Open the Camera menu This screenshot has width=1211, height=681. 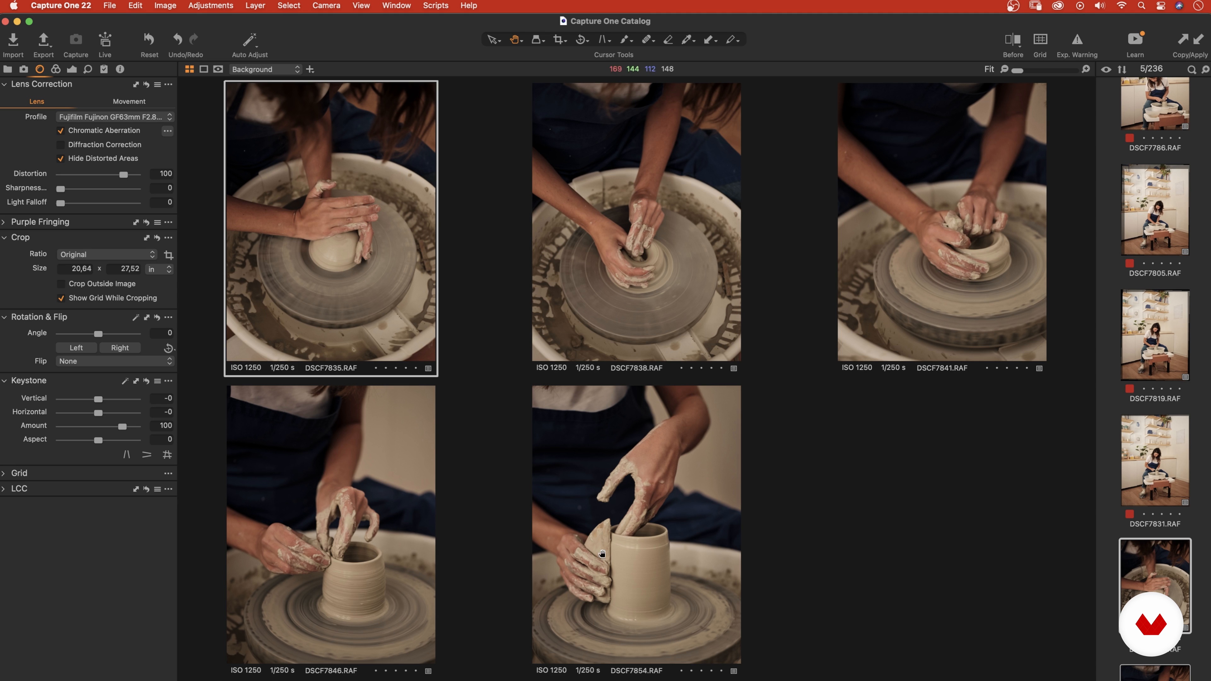click(x=326, y=6)
